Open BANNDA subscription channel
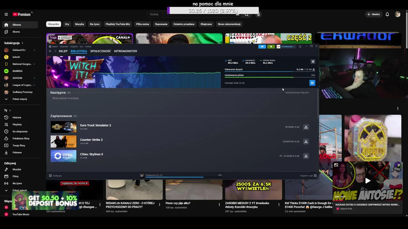The height and width of the screenshot is (229, 408). point(20,71)
